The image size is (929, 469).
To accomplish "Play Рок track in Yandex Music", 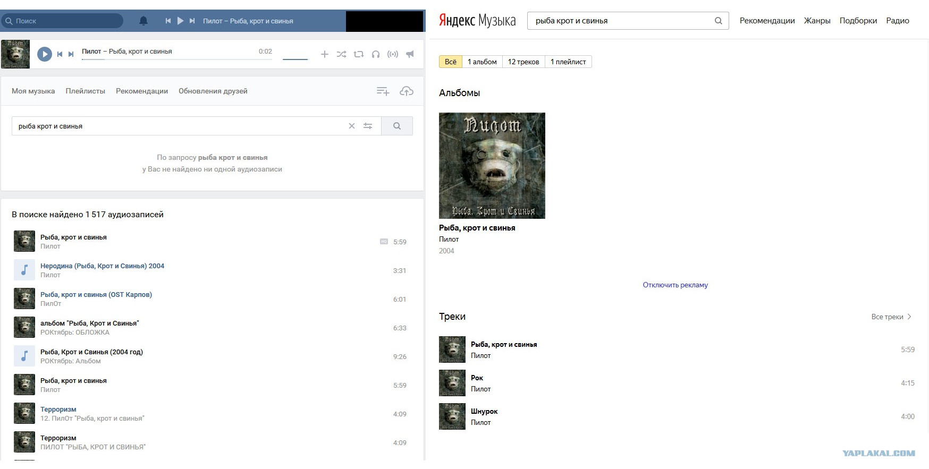I will coord(477,378).
